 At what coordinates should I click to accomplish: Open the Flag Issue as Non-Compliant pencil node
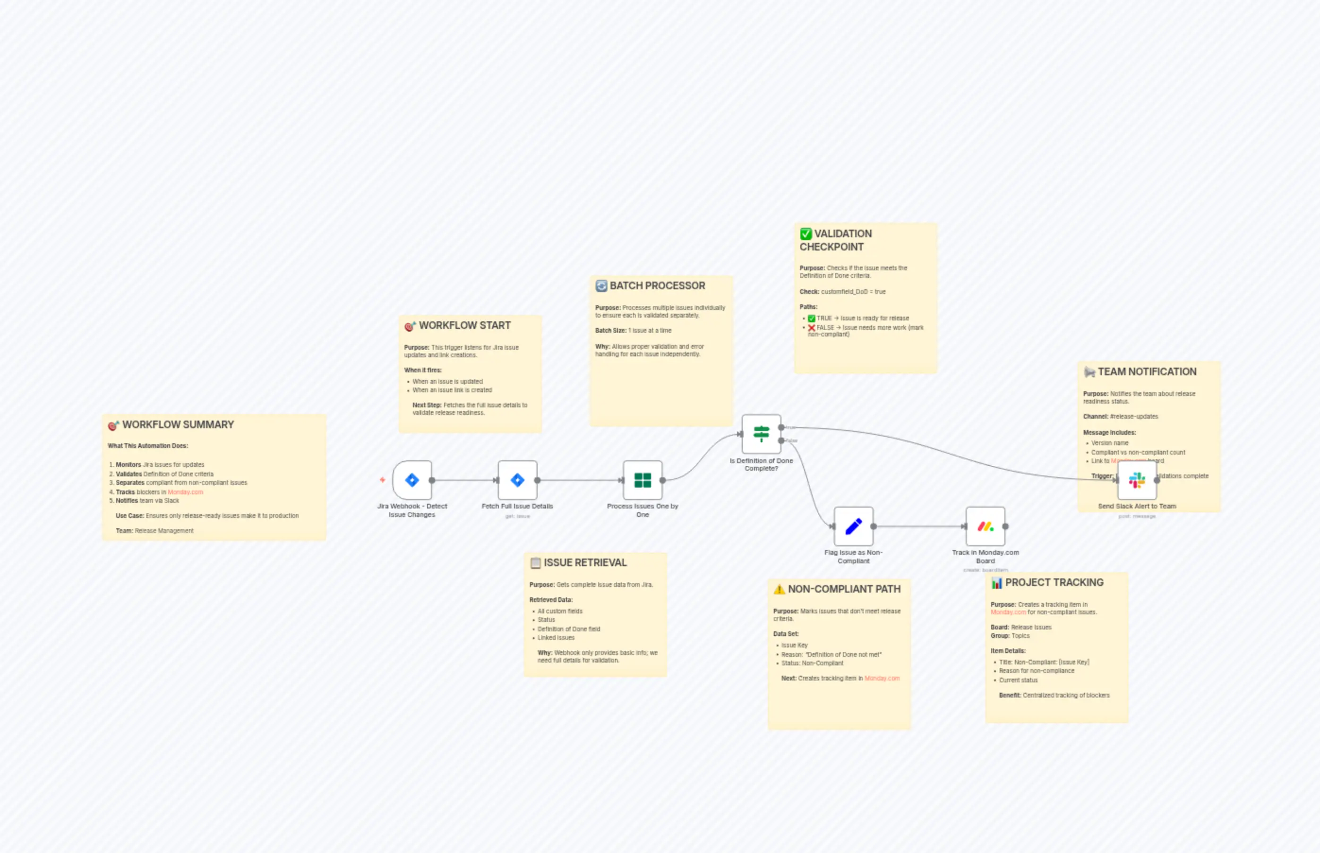[x=854, y=526]
